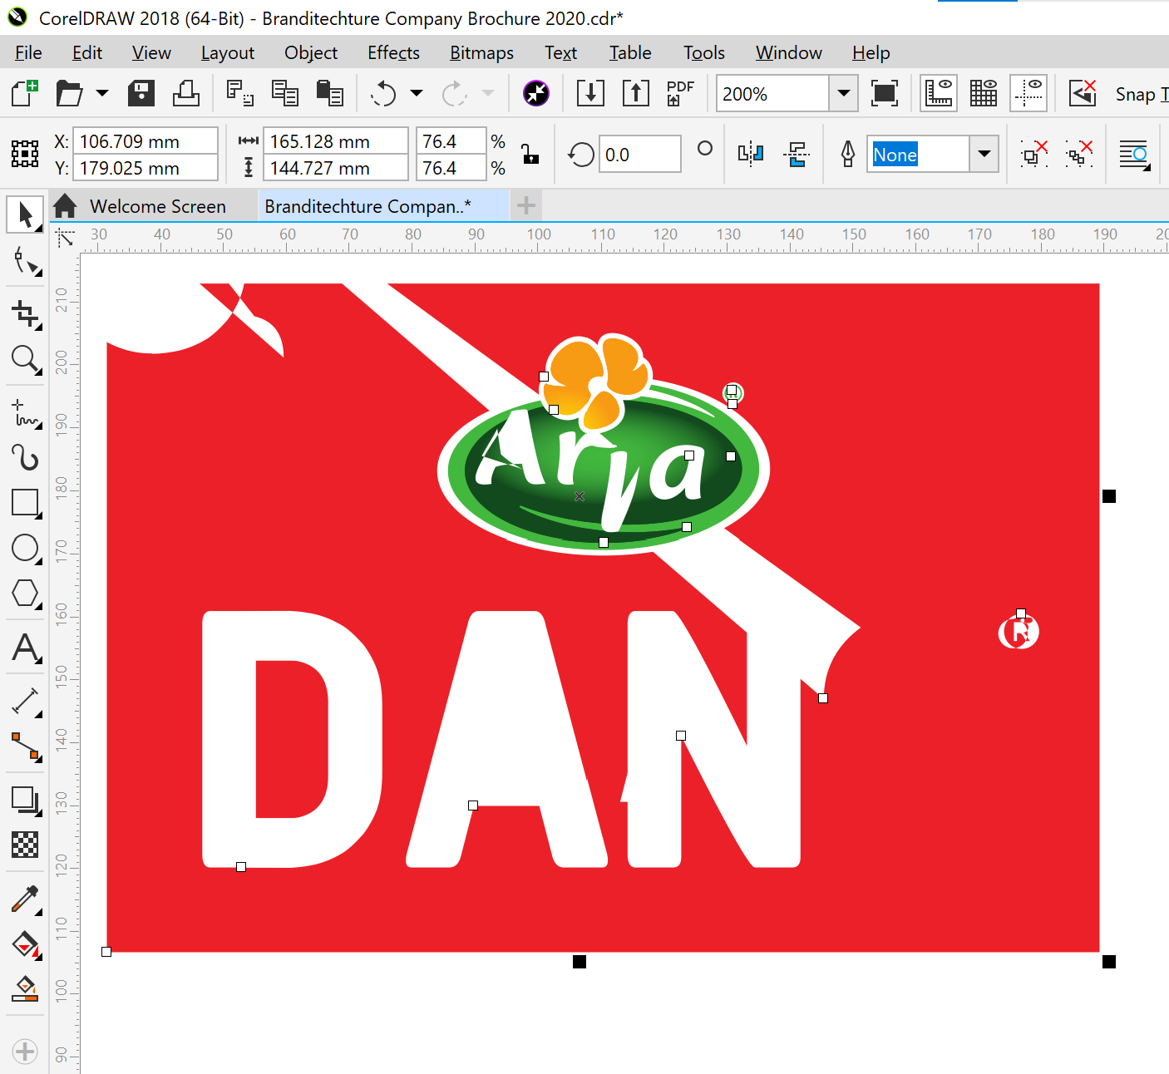Viewport: 1169px width, 1074px height.
Task: Toggle Show Grid
Action: pos(984,93)
